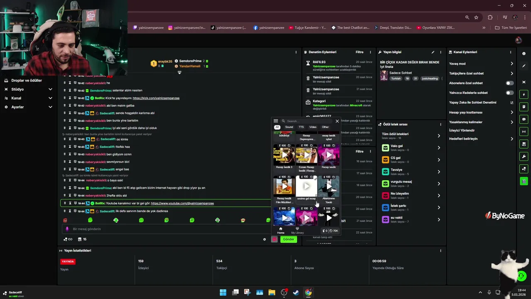The image size is (531, 299).
Task: Click the soundboard search field
Action: pyautogui.click(x=307, y=121)
